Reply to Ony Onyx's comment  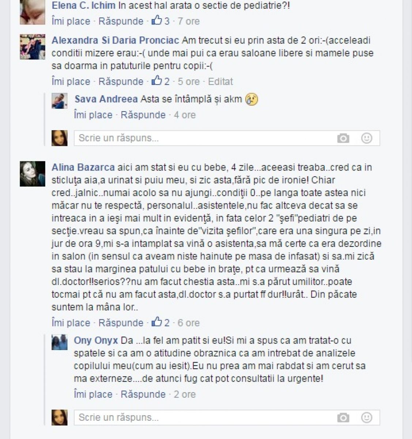pos(143,394)
